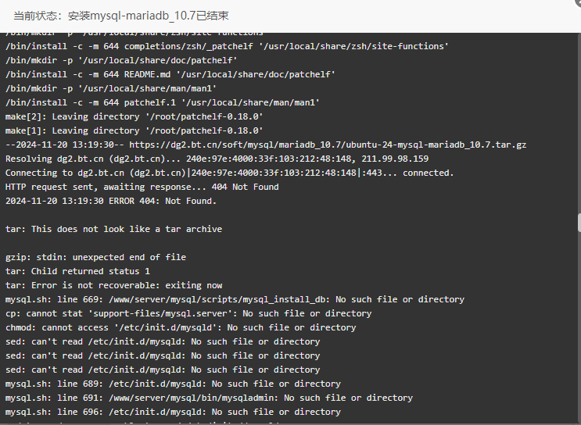Screen dimensions: 581x425
Task: Click the 'mysql.sh: line 691' mysqladmin error line
Action: click(209, 398)
